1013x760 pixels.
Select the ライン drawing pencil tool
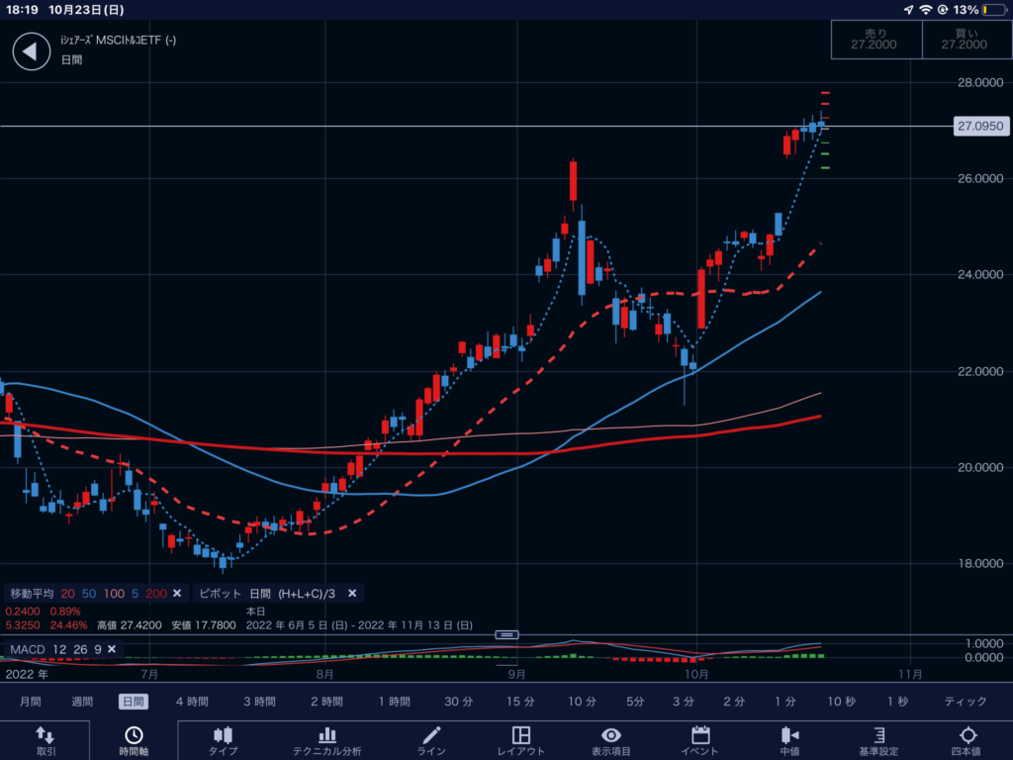pos(431,740)
